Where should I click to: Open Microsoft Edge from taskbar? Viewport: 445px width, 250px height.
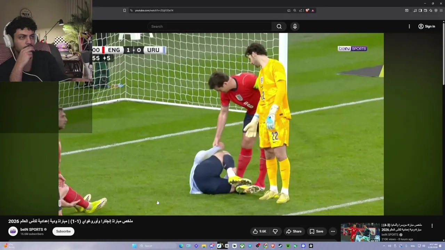(x=181, y=246)
